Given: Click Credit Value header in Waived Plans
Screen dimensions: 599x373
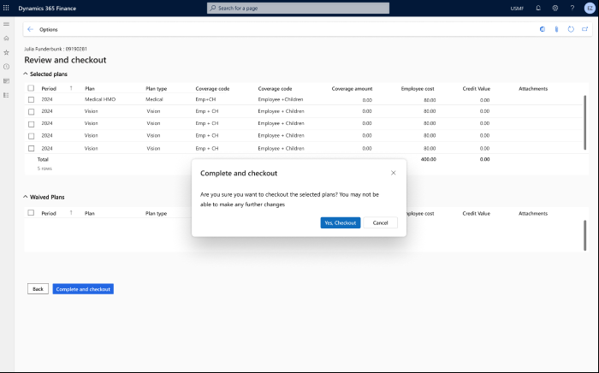Looking at the screenshot, I should pos(476,213).
